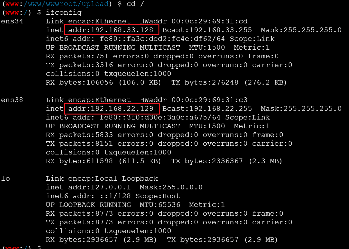Viewport: 349px width, 249px height.
Task: Select the highlighted addr:192.168.33.128 text
Action: pyautogui.click(x=111, y=30)
